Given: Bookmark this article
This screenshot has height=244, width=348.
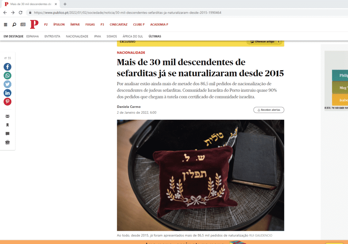Looking at the screenshot, I should pos(7,125).
